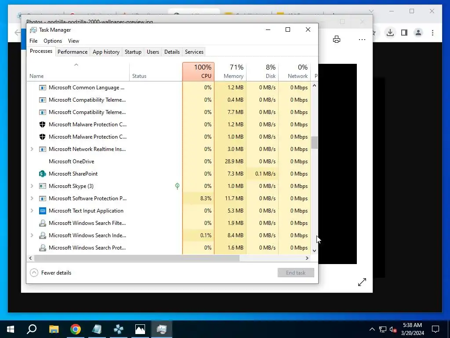Click the 28.9 MB memory value

point(234,162)
